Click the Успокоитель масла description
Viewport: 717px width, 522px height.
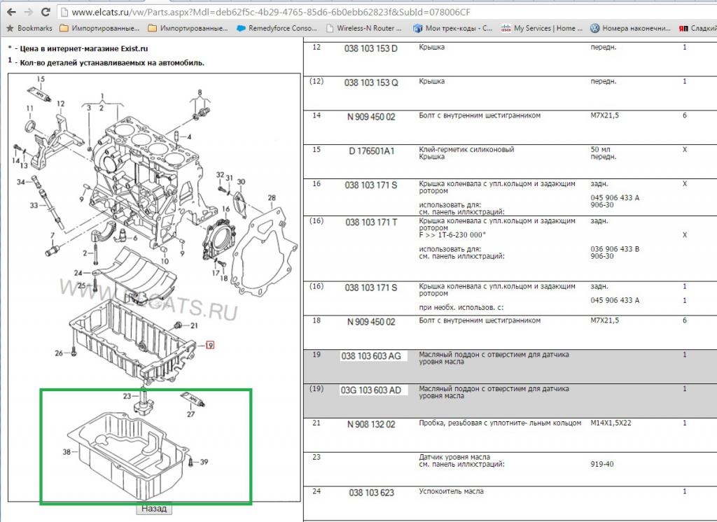pyautogui.click(x=451, y=491)
